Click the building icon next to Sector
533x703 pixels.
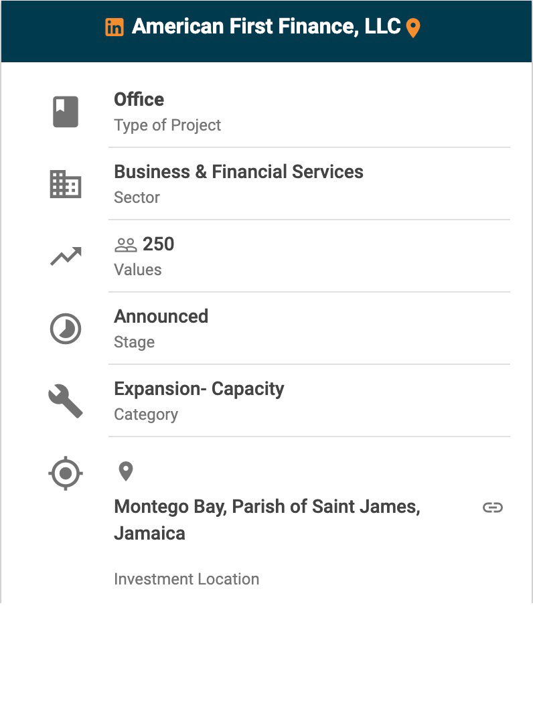pos(66,183)
